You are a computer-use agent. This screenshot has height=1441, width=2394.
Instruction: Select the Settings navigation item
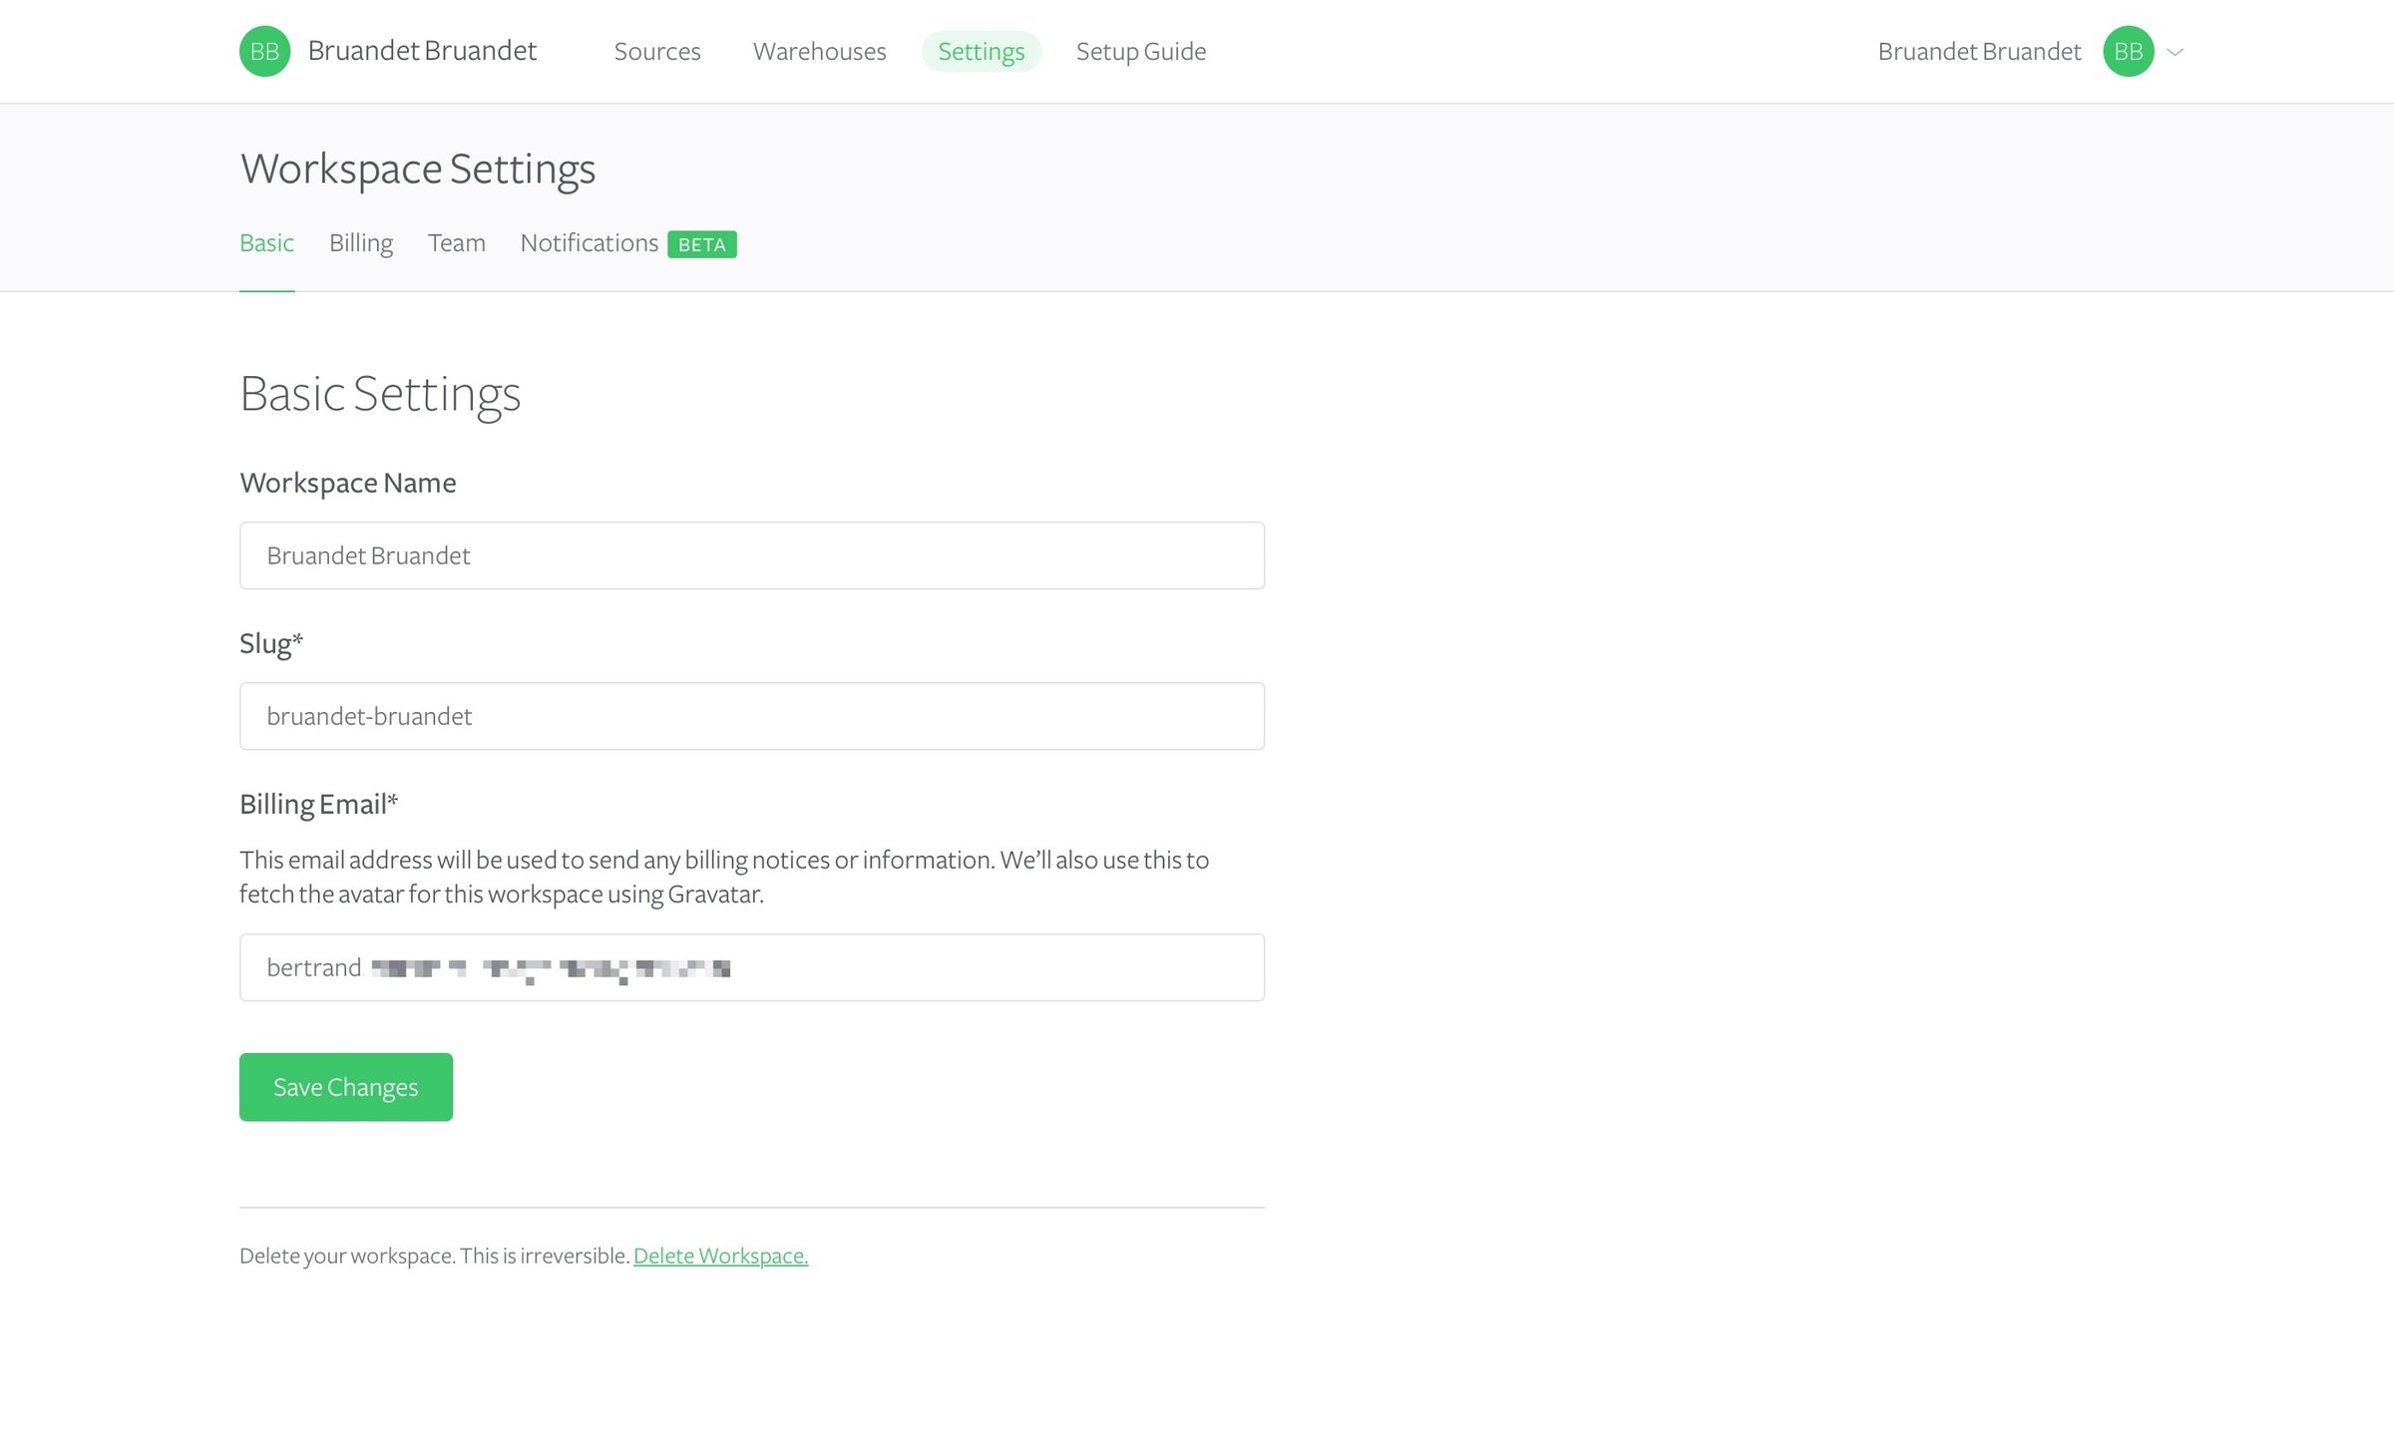(x=981, y=51)
